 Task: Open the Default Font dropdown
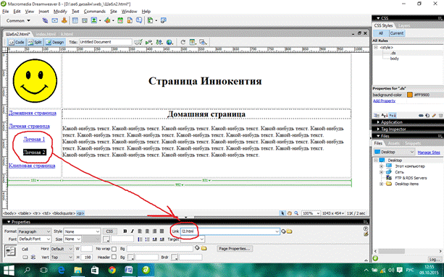coord(34,239)
